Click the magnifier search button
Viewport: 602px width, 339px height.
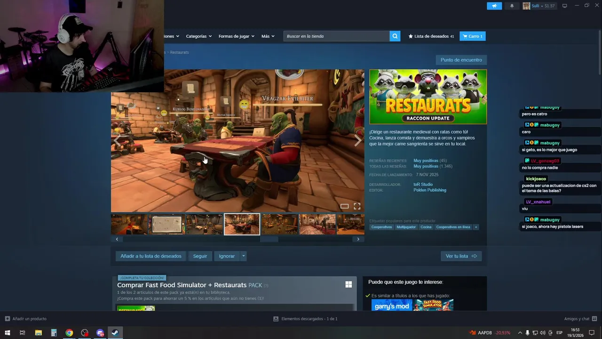[x=395, y=36]
